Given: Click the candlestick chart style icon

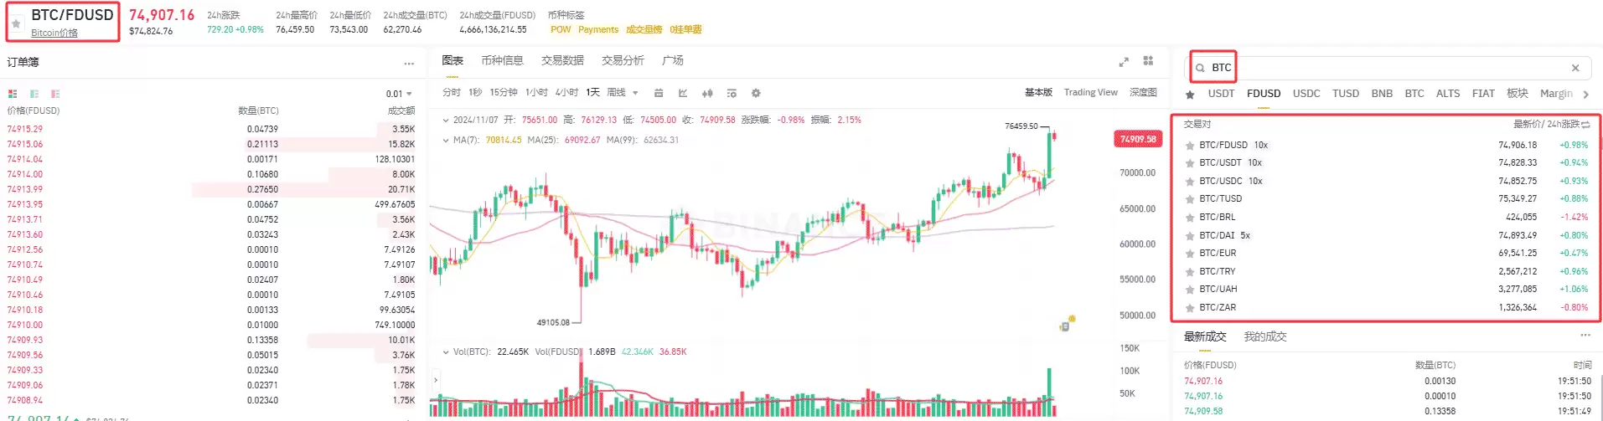Looking at the screenshot, I should pyautogui.click(x=707, y=93).
